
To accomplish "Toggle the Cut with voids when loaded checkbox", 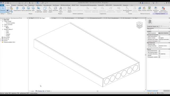I will [x=159, y=52].
